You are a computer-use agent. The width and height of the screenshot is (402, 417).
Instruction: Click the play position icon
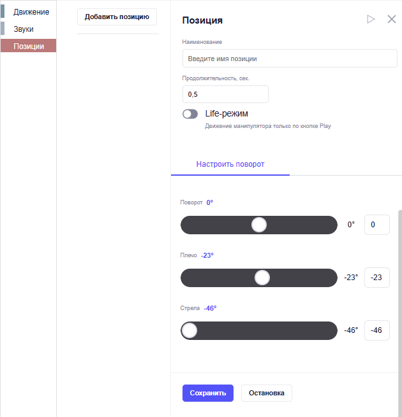coord(371,19)
